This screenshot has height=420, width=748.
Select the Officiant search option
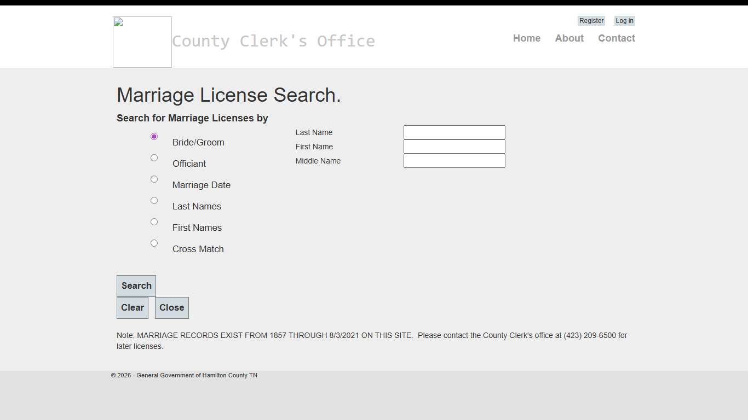click(x=154, y=157)
